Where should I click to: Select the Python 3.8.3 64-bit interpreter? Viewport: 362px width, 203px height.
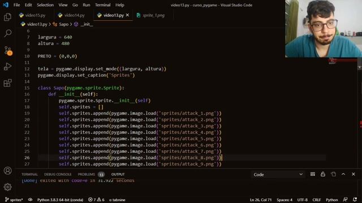pyautogui.click(x=60, y=200)
